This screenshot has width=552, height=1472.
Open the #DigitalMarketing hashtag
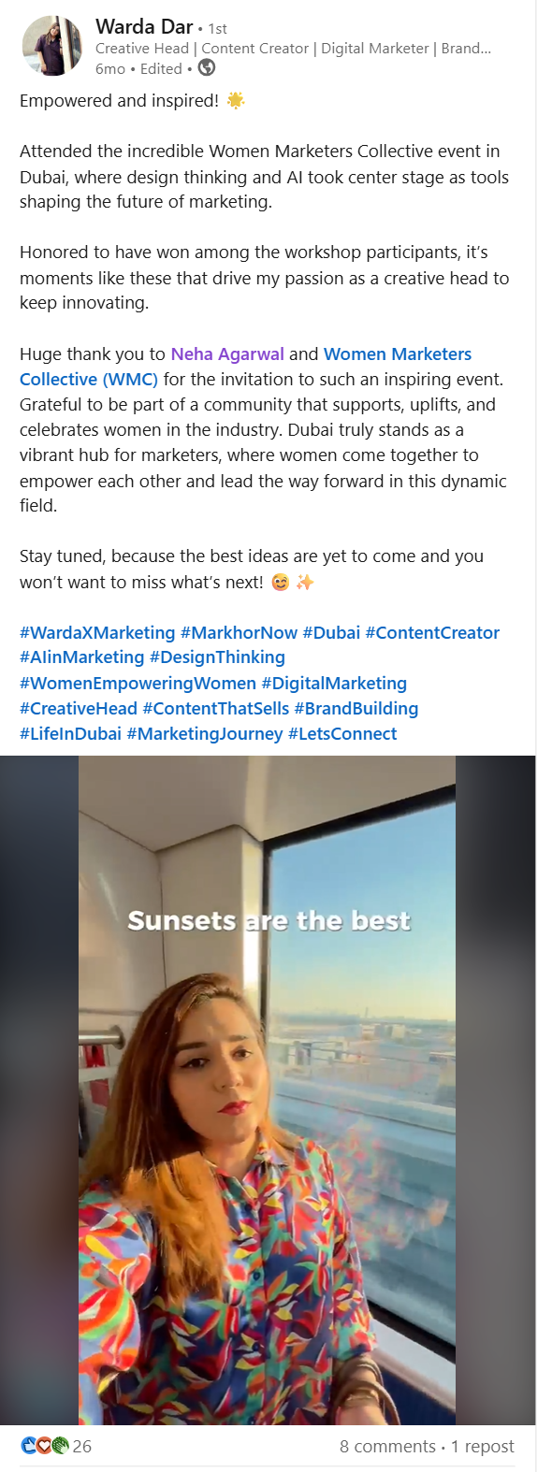(334, 684)
